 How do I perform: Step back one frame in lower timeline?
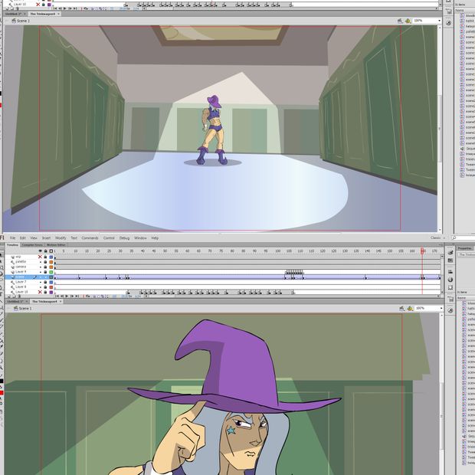point(62,296)
